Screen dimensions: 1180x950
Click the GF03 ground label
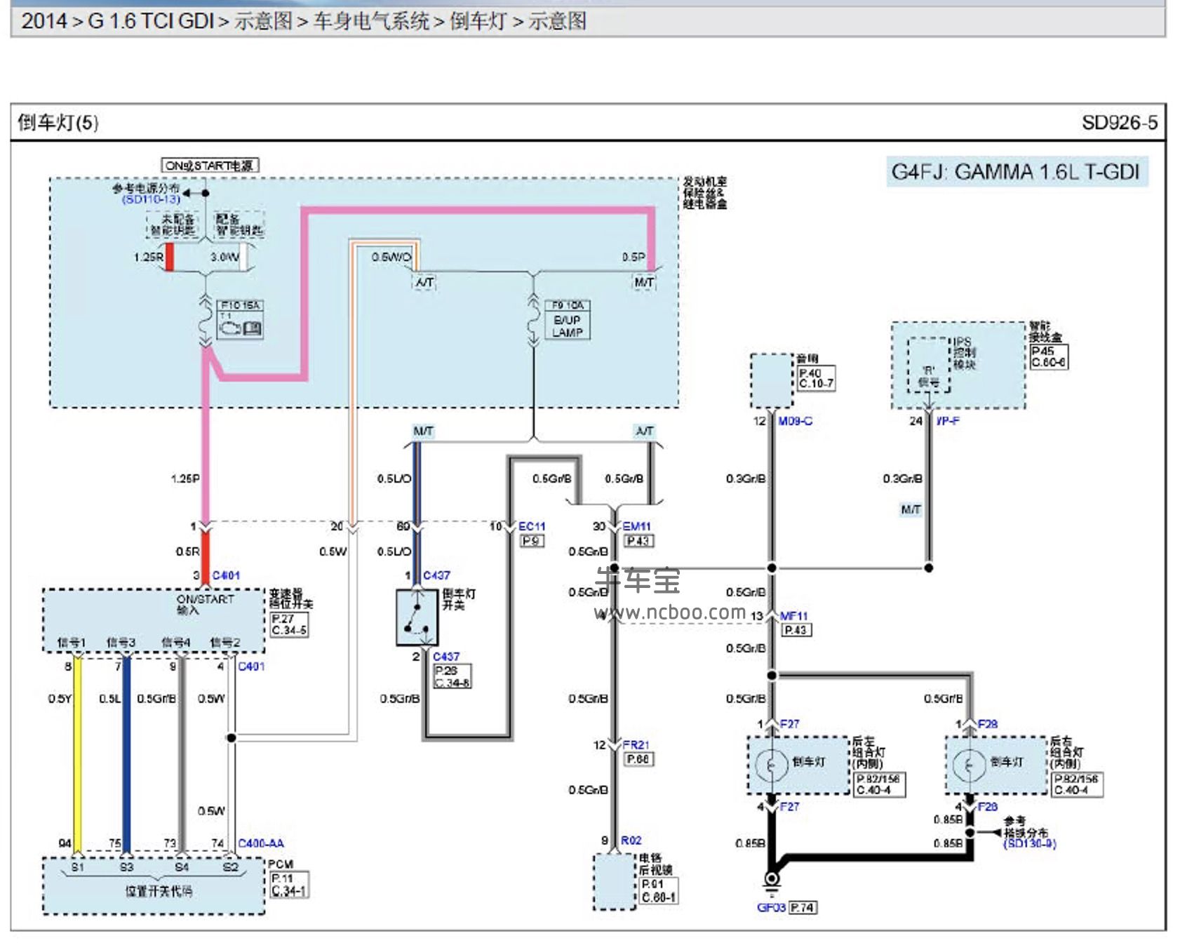coord(771,908)
